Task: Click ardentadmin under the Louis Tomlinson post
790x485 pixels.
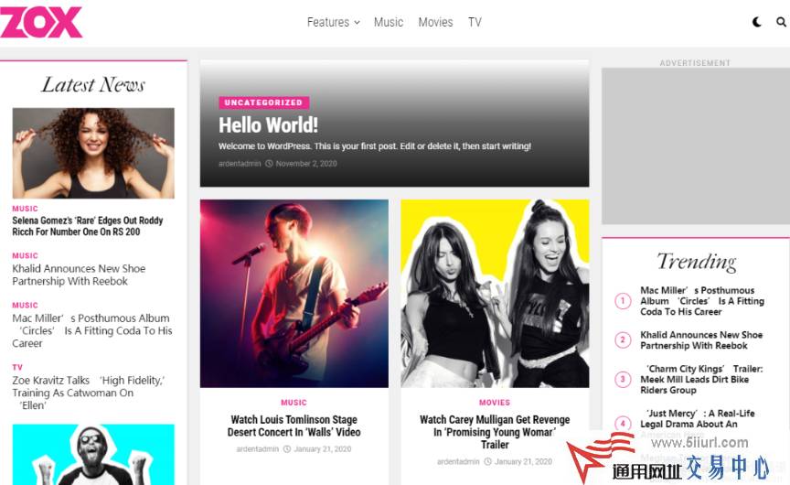Action: coord(258,448)
